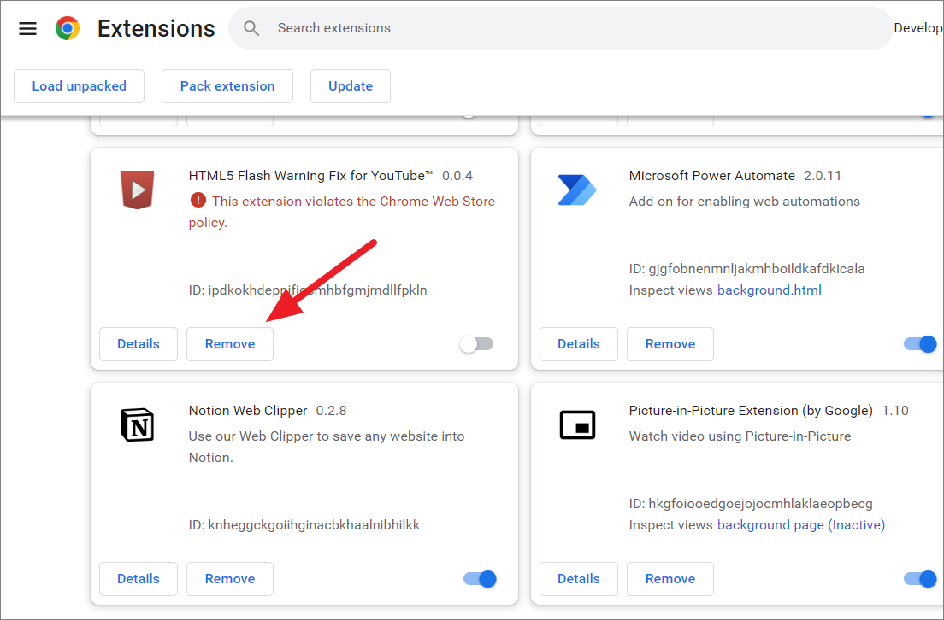
Task: Click the Picture-in-Picture Extension (by Google) title
Action: pos(751,411)
